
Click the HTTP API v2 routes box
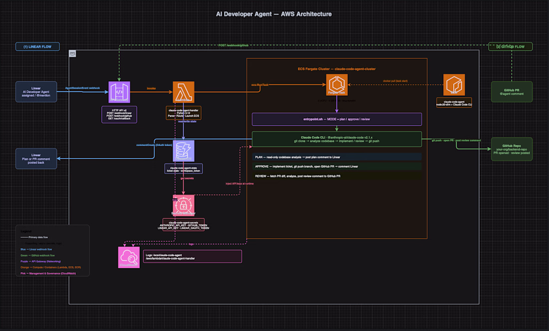[x=119, y=115]
